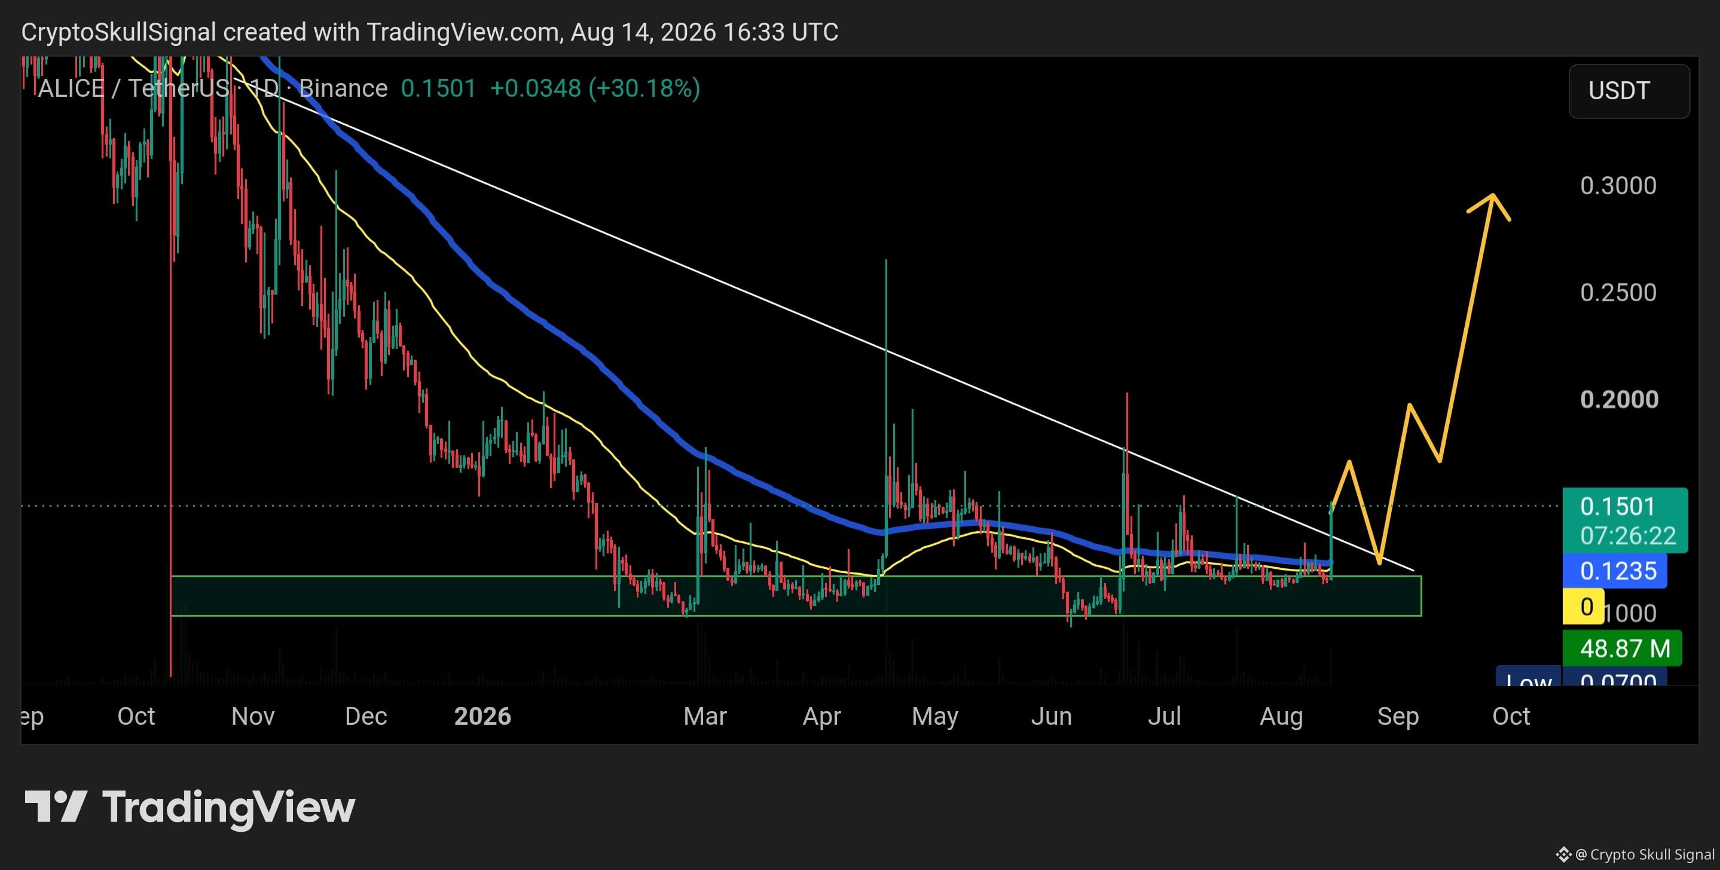
Task: Click the volume label 48.87 M
Action: tap(1623, 648)
